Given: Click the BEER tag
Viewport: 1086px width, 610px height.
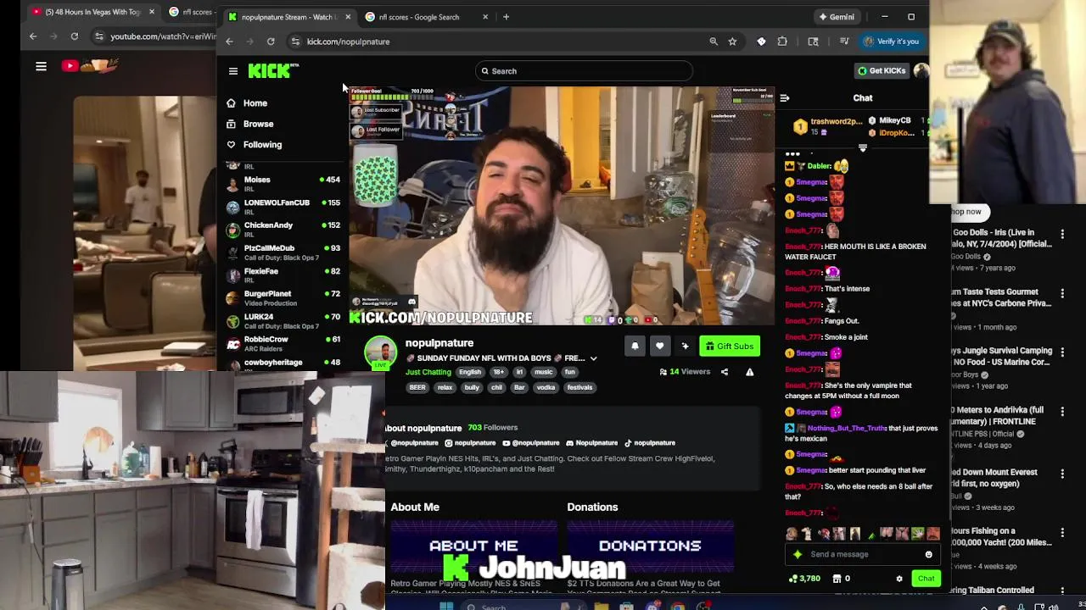Looking at the screenshot, I should (417, 388).
